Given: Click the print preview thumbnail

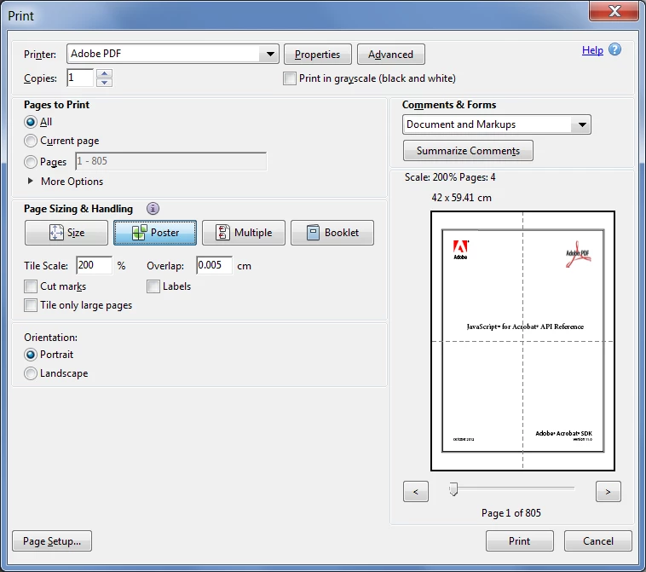Looking at the screenshot, I should [x=522, y=341].
